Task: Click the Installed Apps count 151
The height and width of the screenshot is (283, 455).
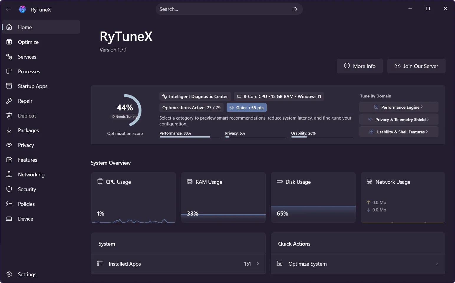Action: [248, 264]
